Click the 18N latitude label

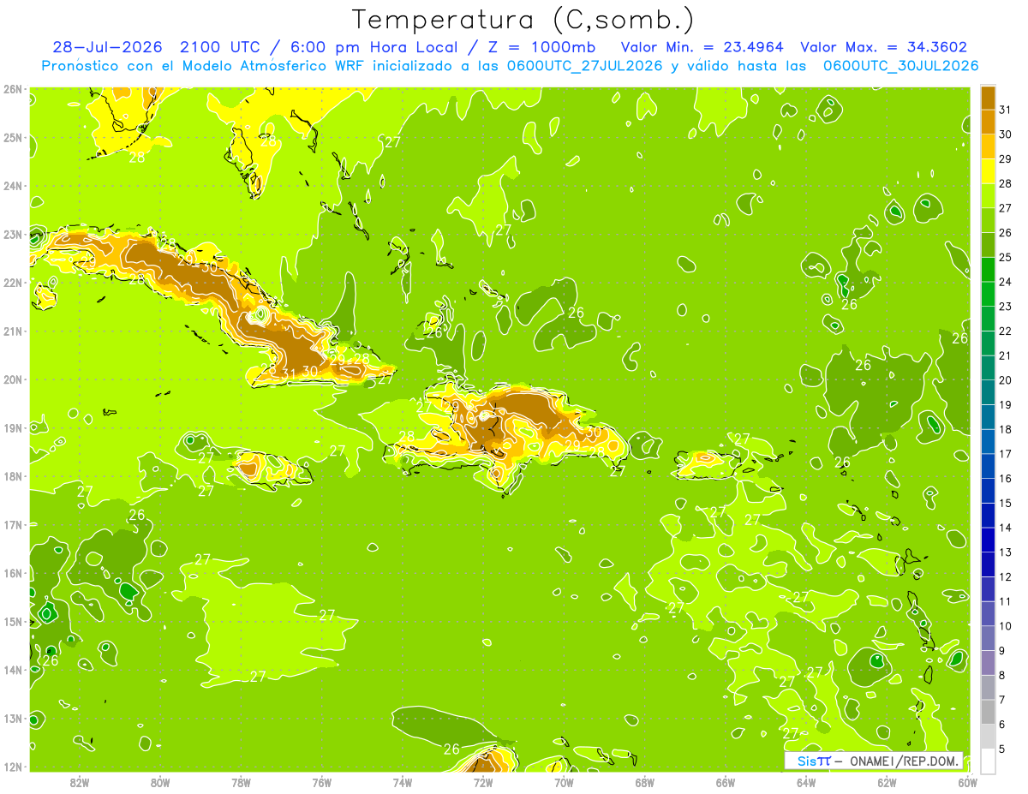point(12,476)
